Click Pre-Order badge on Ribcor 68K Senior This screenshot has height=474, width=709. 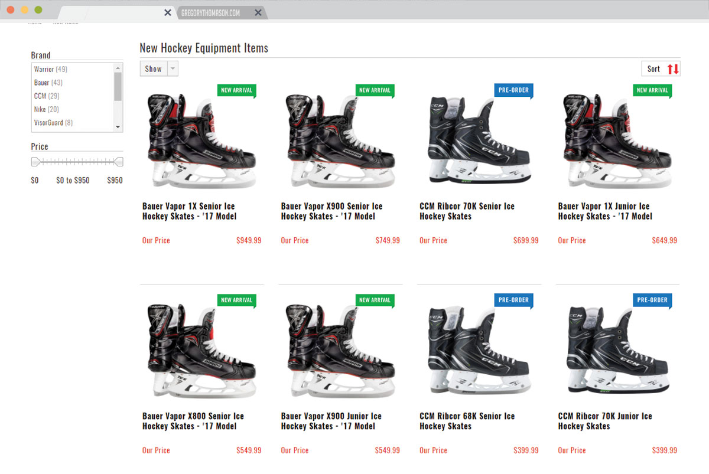tap(513, 300)
